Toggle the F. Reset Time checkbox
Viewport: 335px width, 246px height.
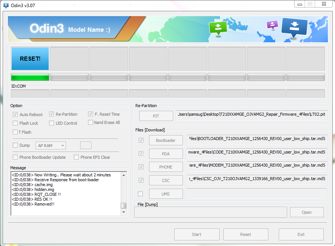point(90,114)
